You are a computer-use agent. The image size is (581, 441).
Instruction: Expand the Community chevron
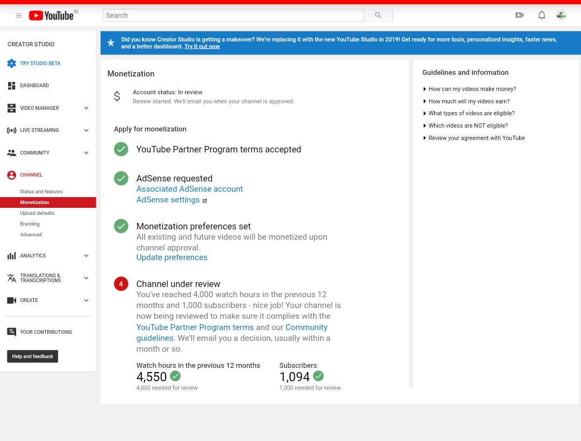click(86, 152)
